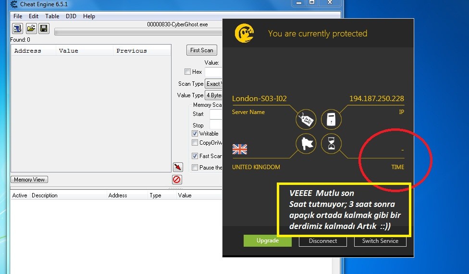Image resolution: width=469 pixels, height=274 pixels.
Task: Click the Stop memory address field
Action: 216,125
